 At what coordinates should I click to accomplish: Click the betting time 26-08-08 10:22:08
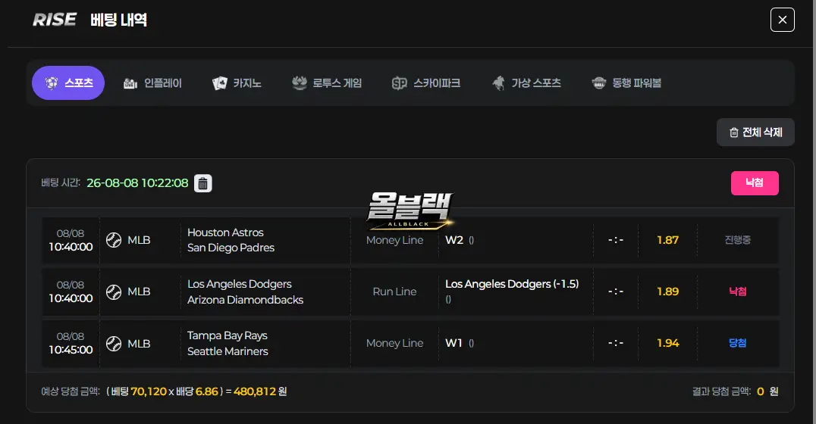click(137, 183)
